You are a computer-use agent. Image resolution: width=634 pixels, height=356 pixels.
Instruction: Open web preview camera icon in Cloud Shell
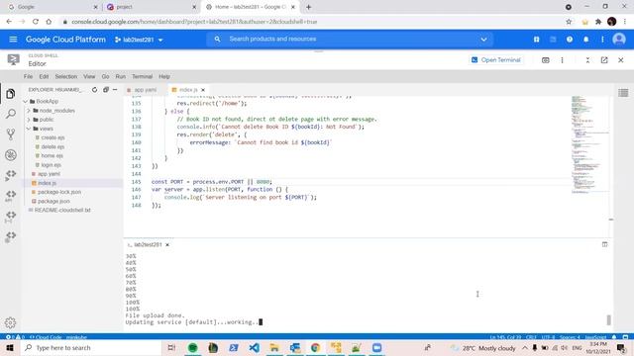[546, 60]
